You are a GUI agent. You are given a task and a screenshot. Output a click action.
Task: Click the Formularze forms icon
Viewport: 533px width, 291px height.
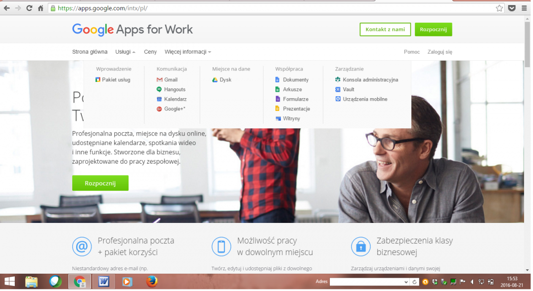click(x=277, y=99)
